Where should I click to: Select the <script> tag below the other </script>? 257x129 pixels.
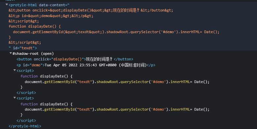25,98
